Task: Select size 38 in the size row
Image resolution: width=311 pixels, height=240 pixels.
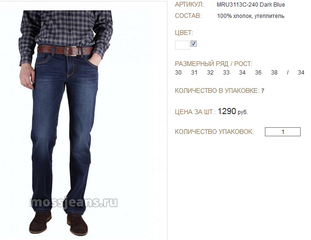Action: pyautogui.click(x=274, y=73)
